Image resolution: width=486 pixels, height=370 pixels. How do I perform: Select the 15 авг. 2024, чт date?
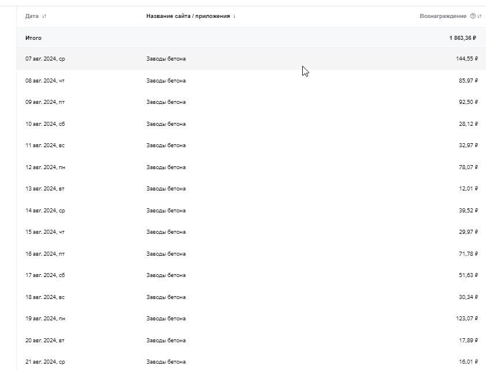[x=45, y=232]
